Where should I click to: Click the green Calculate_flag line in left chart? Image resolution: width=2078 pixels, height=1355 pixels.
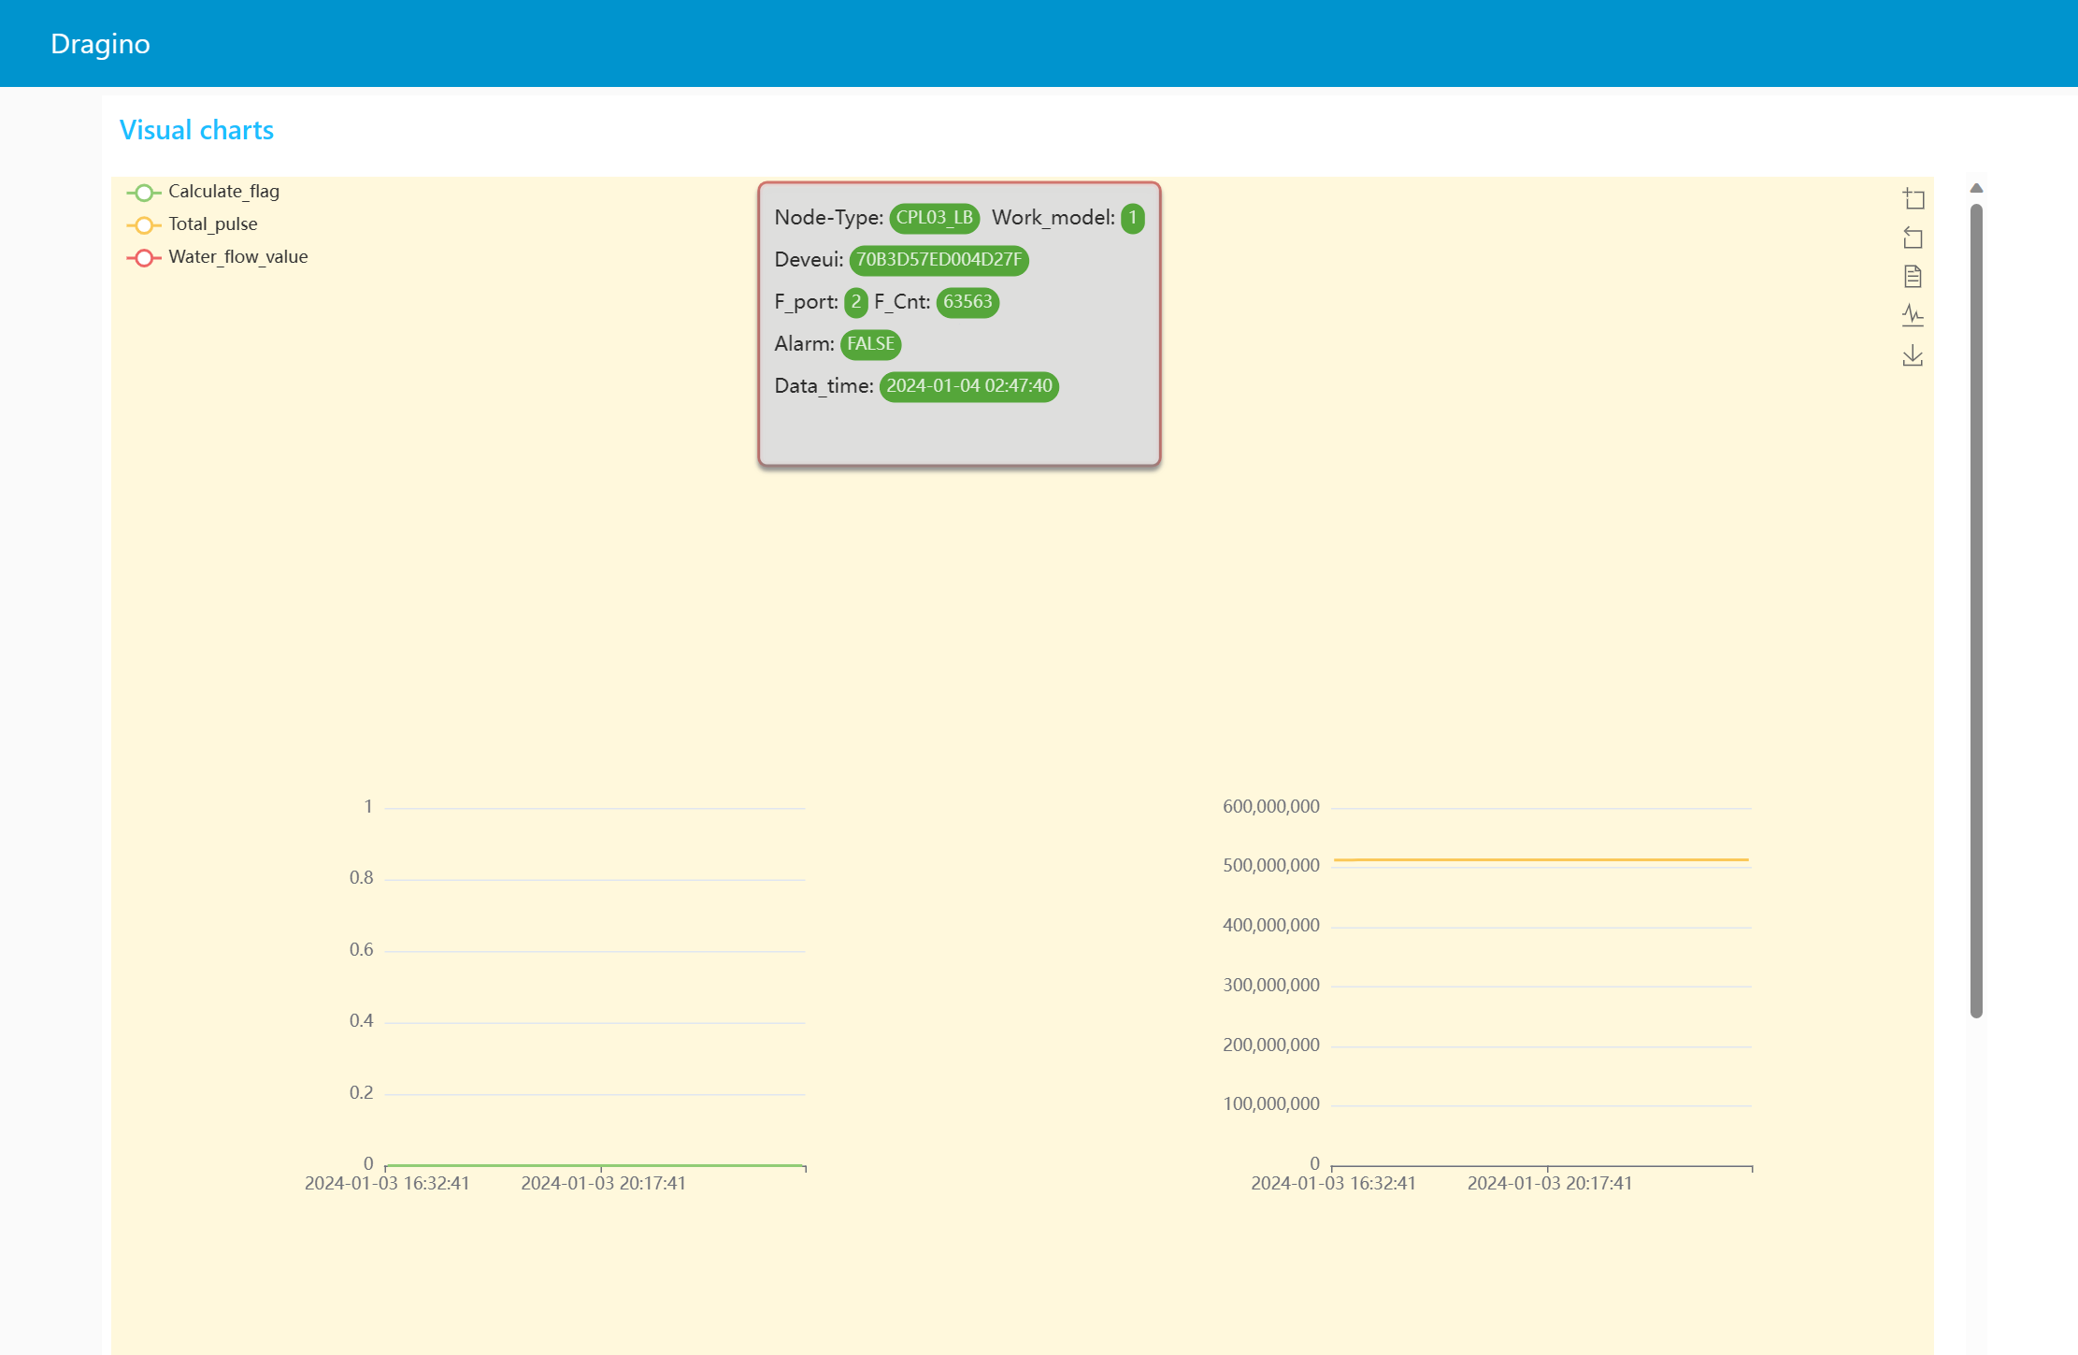click(x=595, y=1165)
